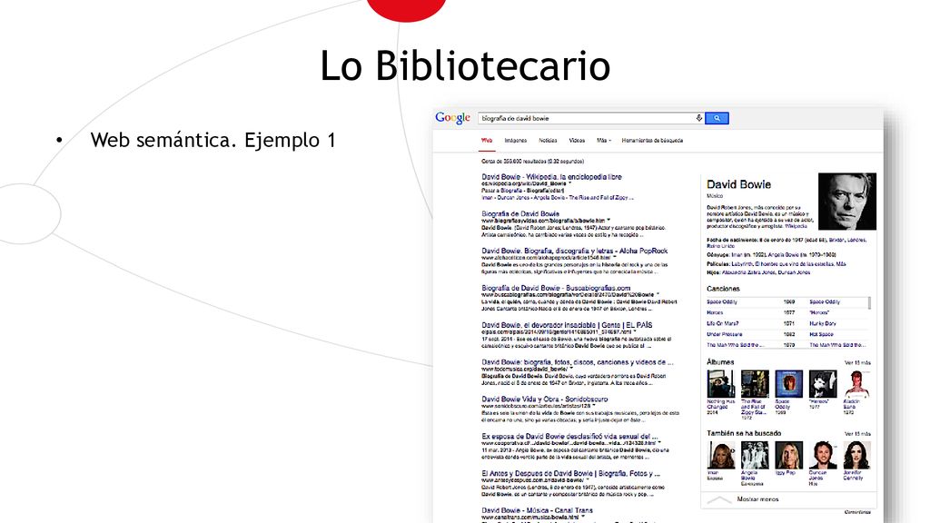
Task: Click the 'Space Oddity' song in Canciones
Action: tap(722, 301)
